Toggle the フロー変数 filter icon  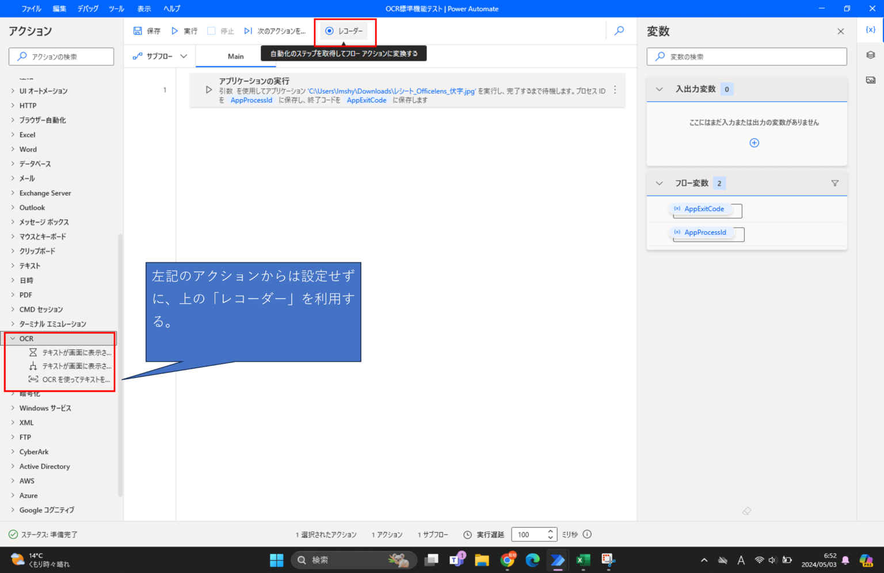click(835, 183)
